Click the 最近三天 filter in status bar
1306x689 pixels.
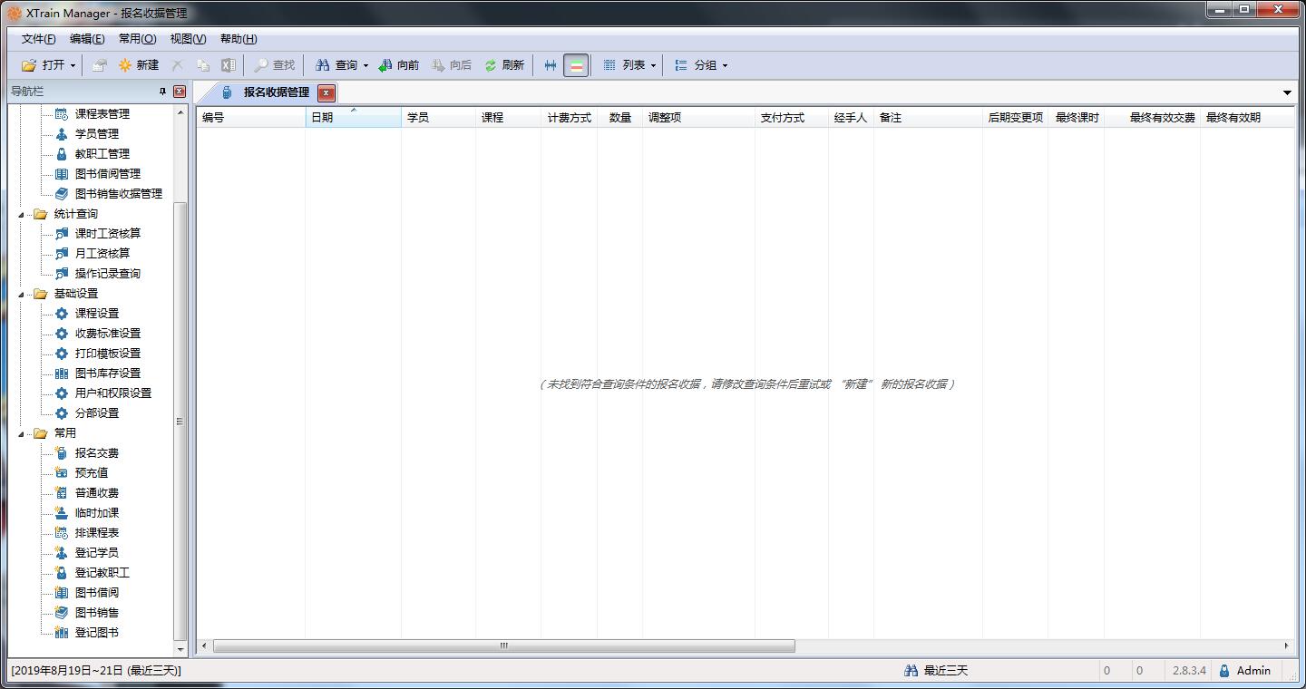937,671
